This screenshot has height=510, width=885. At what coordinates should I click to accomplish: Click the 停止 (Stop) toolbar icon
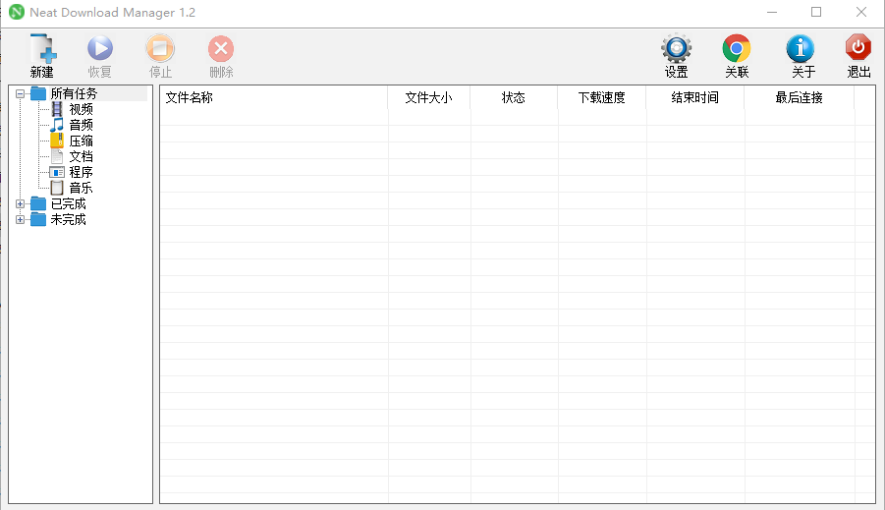[x=160, y=48]
